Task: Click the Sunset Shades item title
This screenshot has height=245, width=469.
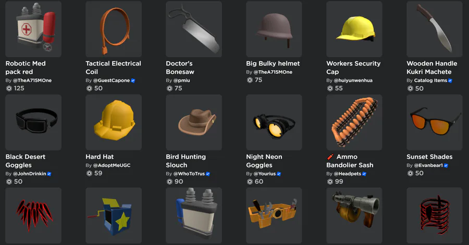Action: (x=429, y=157)
